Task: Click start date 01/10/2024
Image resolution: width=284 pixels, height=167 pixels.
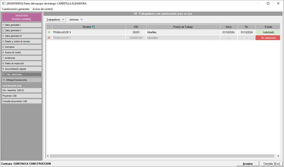Action: 229,32
